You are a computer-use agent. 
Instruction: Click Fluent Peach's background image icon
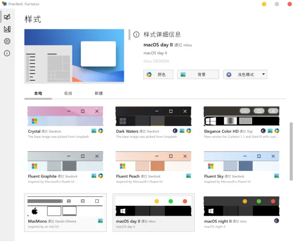[189, 176]
